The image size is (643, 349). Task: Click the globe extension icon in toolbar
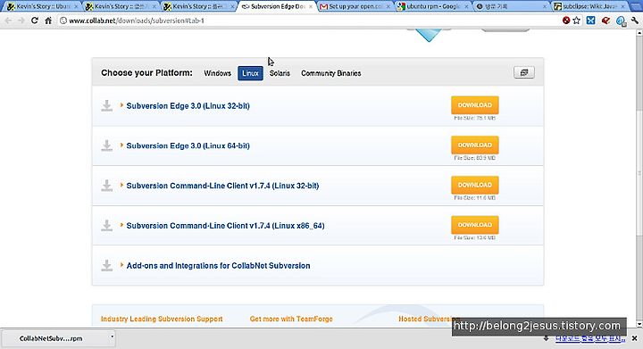(621, 21)
